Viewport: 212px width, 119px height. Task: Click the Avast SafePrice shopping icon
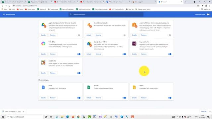[x=135, y=25]
